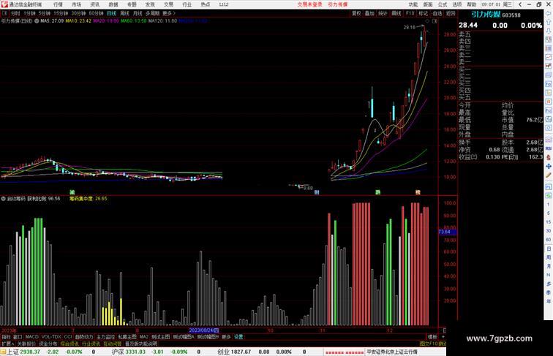Image resolution: width=553 pixels, height=356 pixels.
Task: Open the 互动问答 tab
Action: [x=113, y=344]
